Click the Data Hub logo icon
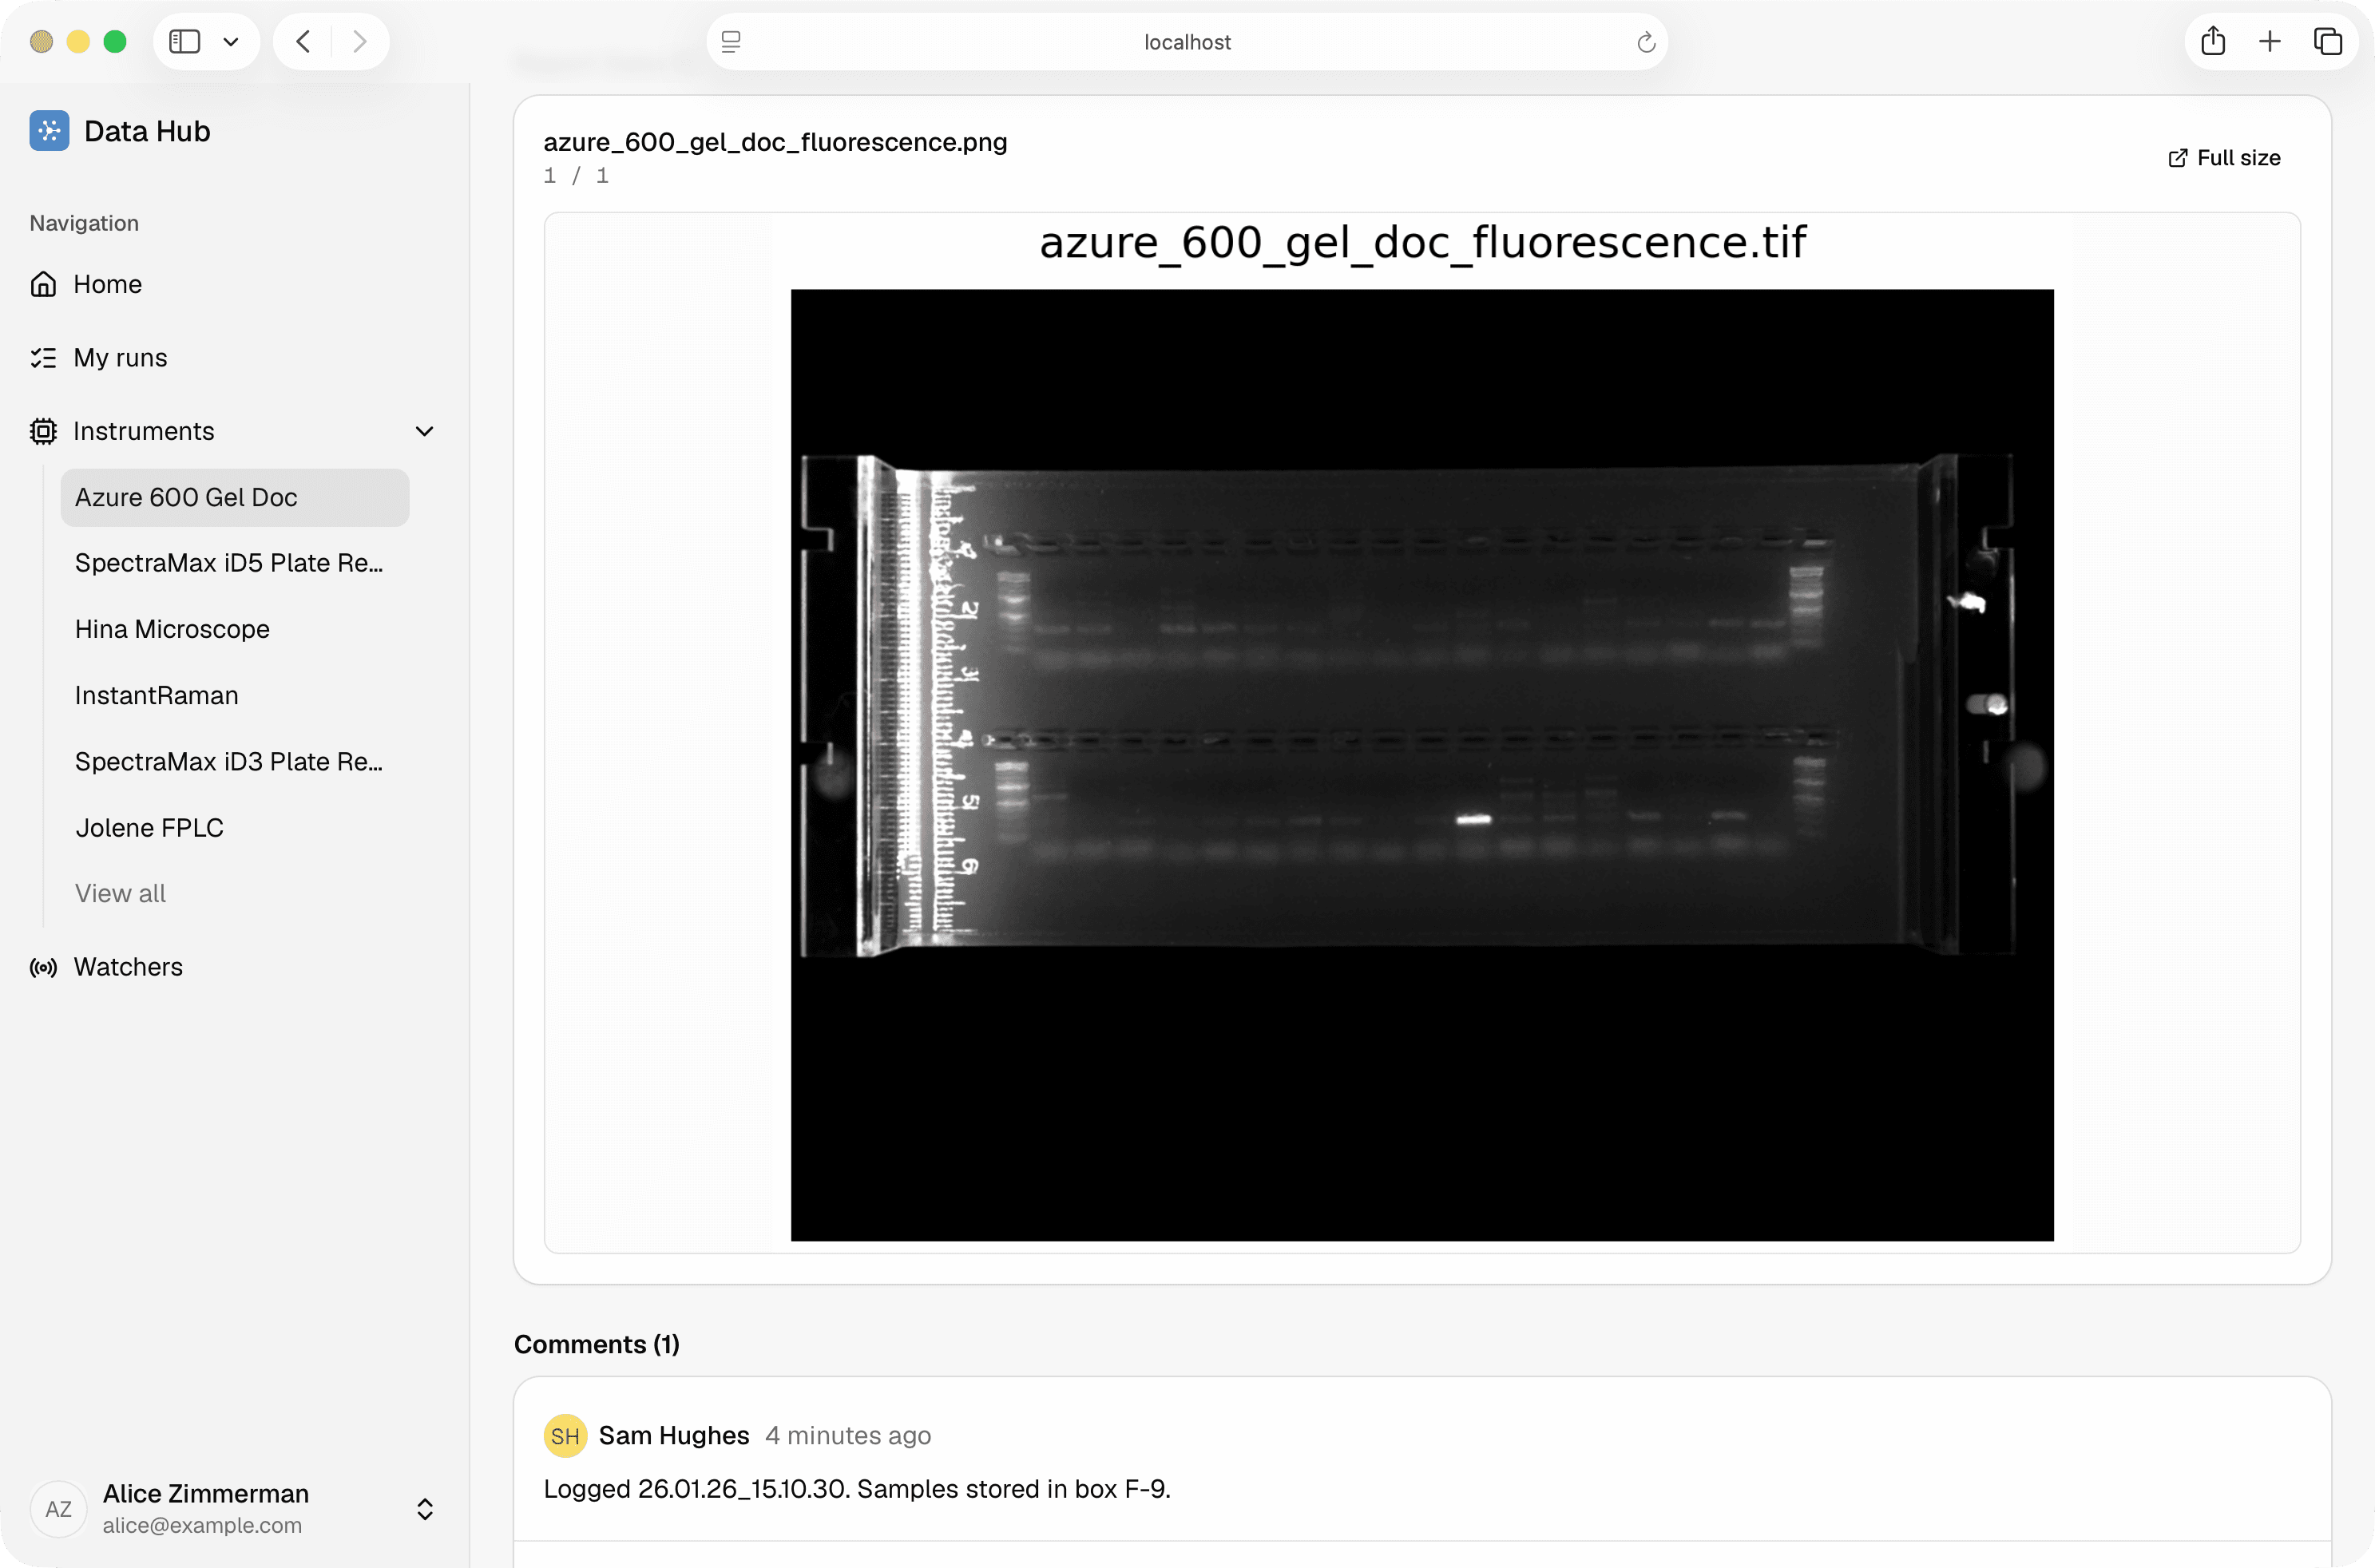This screenshot has height=1568, width=2375. tap(49, 131)
